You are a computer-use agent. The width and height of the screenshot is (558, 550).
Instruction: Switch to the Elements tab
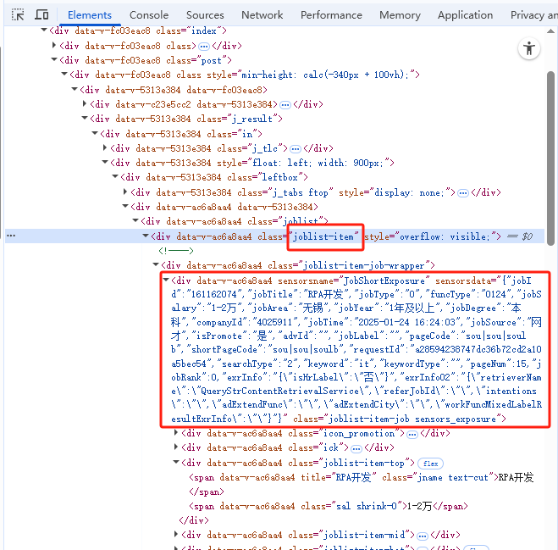(90, 15)
